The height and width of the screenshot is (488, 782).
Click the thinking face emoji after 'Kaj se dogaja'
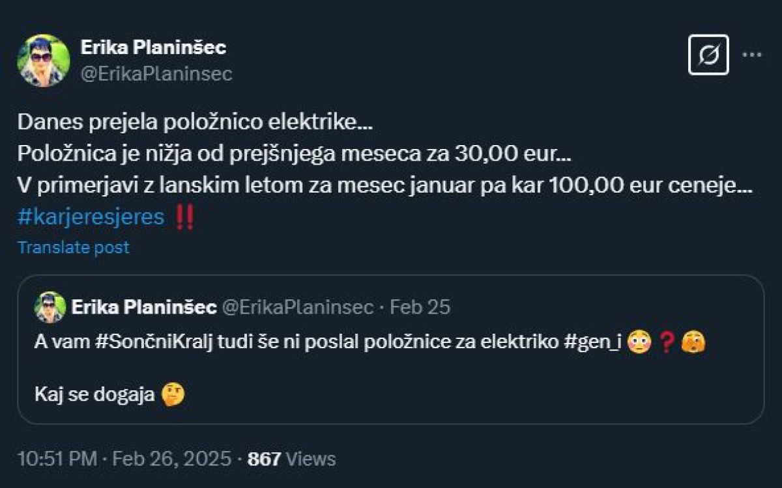(x=173, y=394)
